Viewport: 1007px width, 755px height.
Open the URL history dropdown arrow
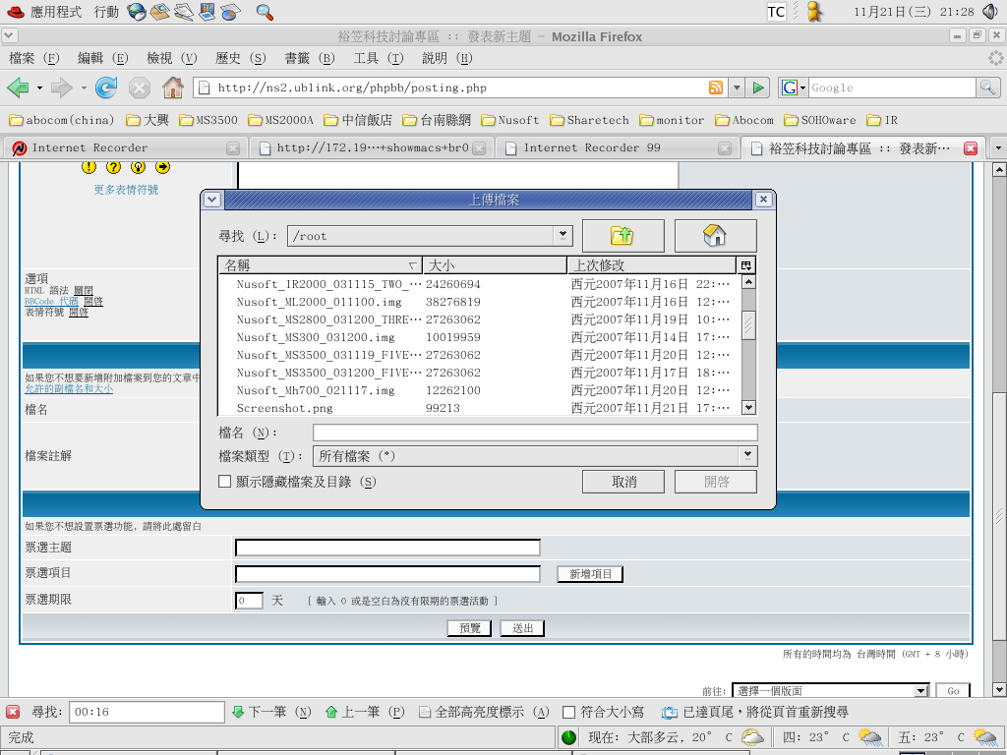pos(737,87)
